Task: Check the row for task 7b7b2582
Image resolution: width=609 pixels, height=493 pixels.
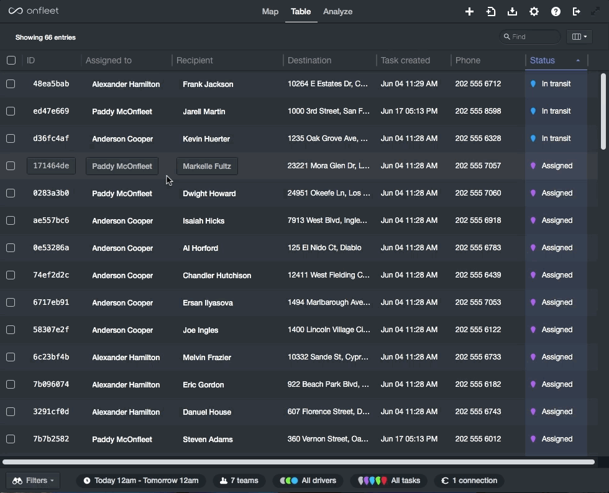Action: point(11,439)
